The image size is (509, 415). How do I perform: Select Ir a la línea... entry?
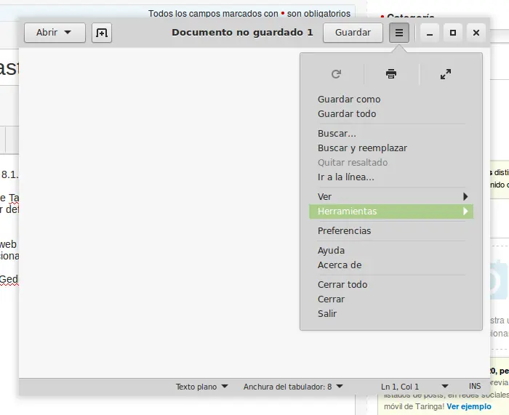pos(391,177)
